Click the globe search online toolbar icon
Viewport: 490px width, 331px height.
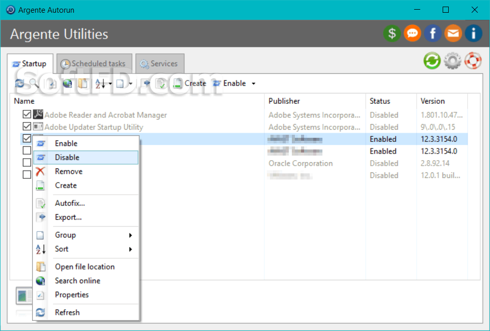tap(67, 83)
